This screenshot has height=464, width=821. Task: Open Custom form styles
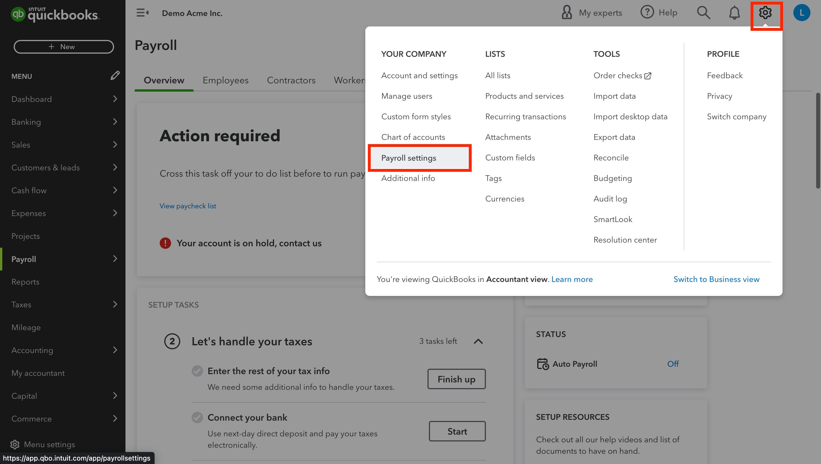pos(416,117)
